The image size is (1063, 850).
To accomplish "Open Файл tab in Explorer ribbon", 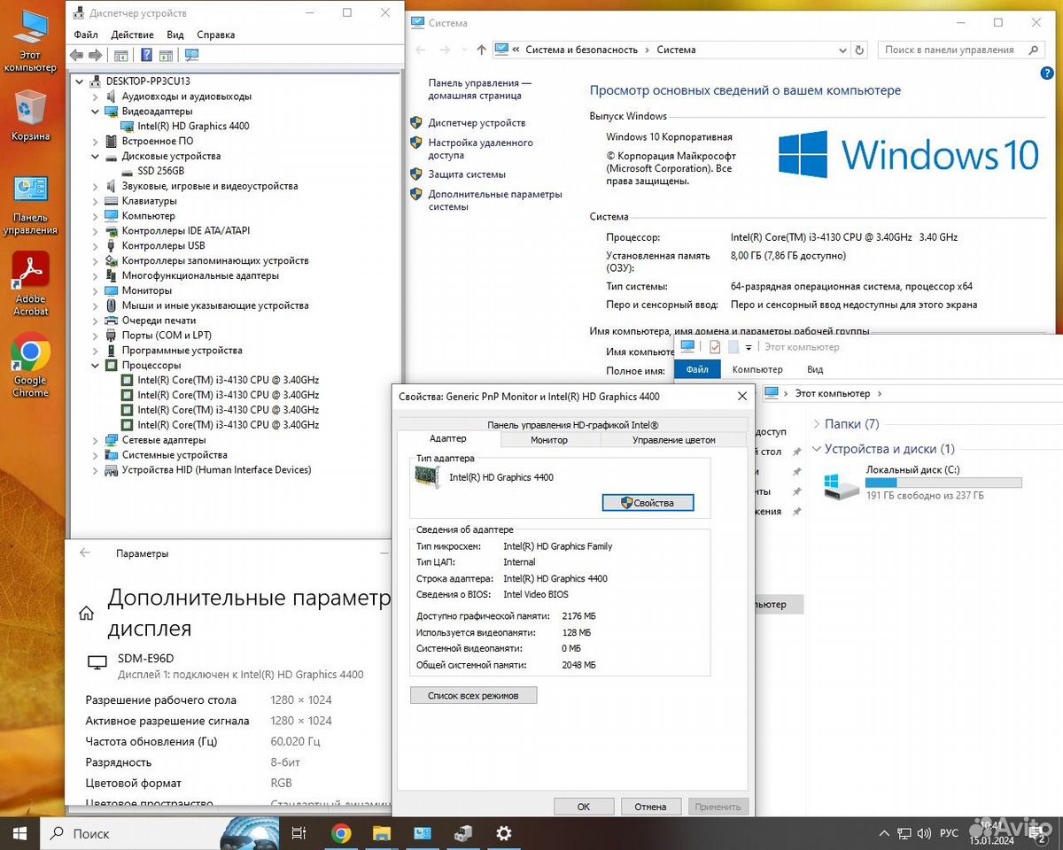I will click(x=697, y=369).
